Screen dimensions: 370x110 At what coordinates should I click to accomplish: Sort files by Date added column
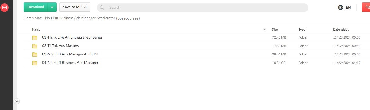[341, 30]
